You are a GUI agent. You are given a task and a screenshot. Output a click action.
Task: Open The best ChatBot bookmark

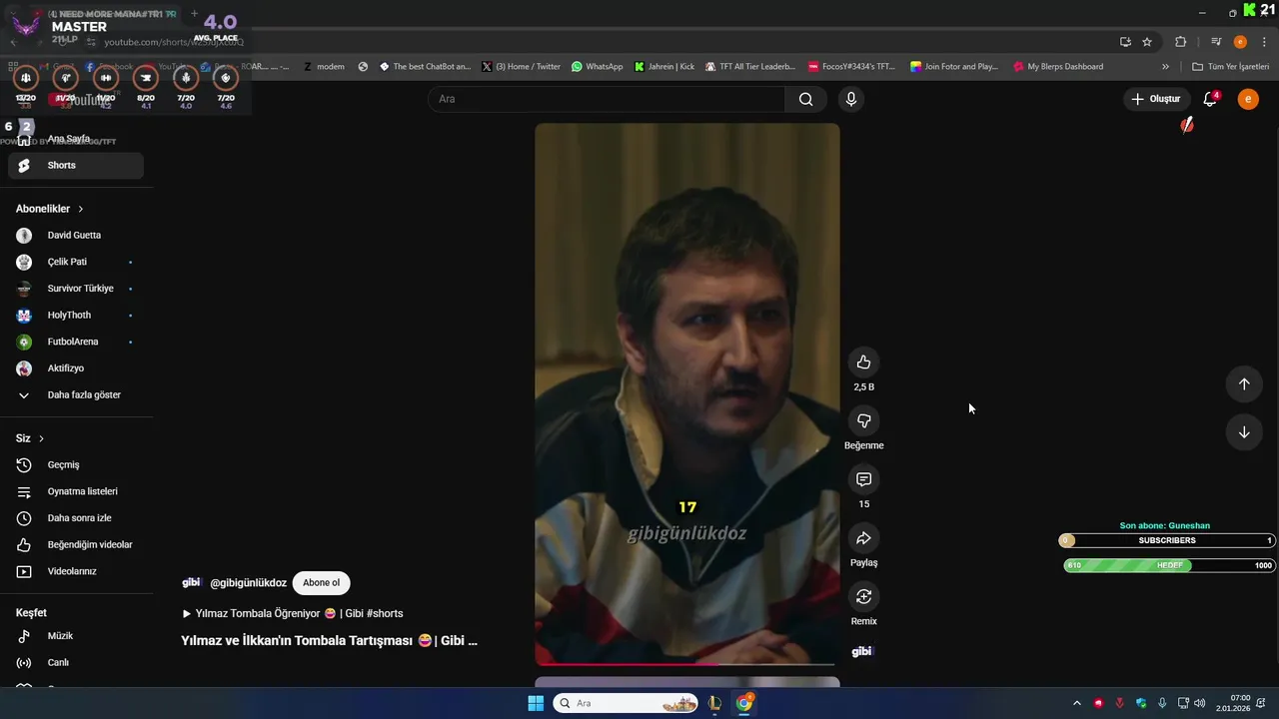[425, 67]
